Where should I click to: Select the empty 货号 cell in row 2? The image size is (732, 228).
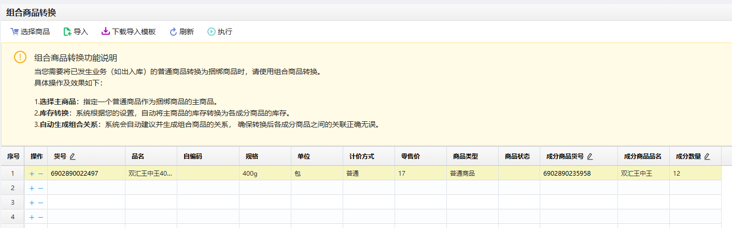tap(86, 188)
